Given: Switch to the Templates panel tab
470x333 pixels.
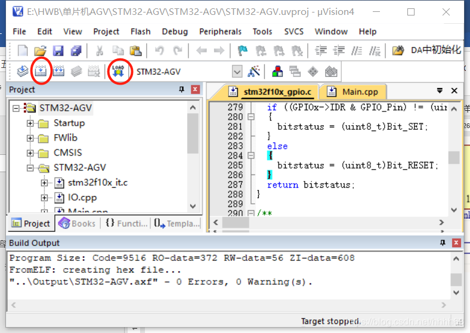Looking at the screenshot, I should point(177,223).
